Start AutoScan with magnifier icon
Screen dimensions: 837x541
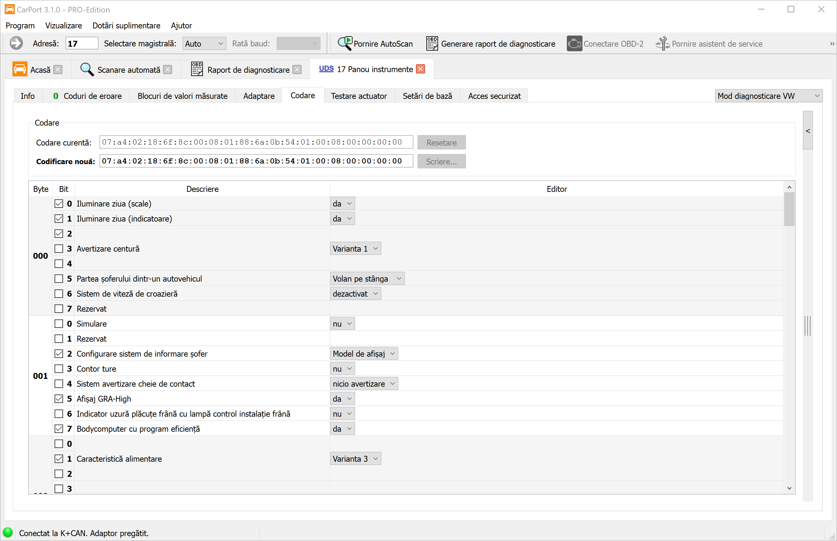345,44
